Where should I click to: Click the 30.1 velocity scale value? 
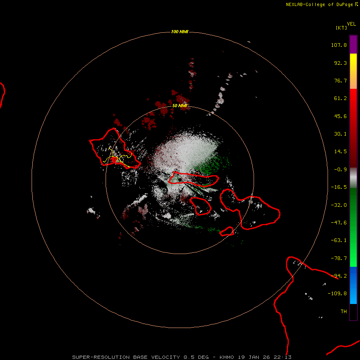click(340, 134)
